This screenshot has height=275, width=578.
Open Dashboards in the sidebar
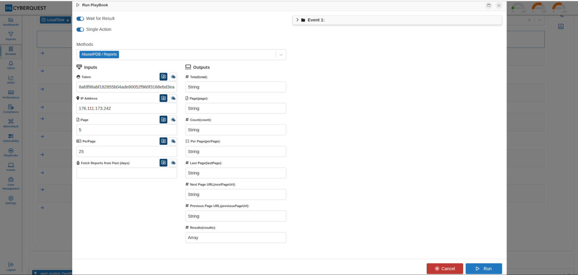pyautogui.click(x=11, y=22)
